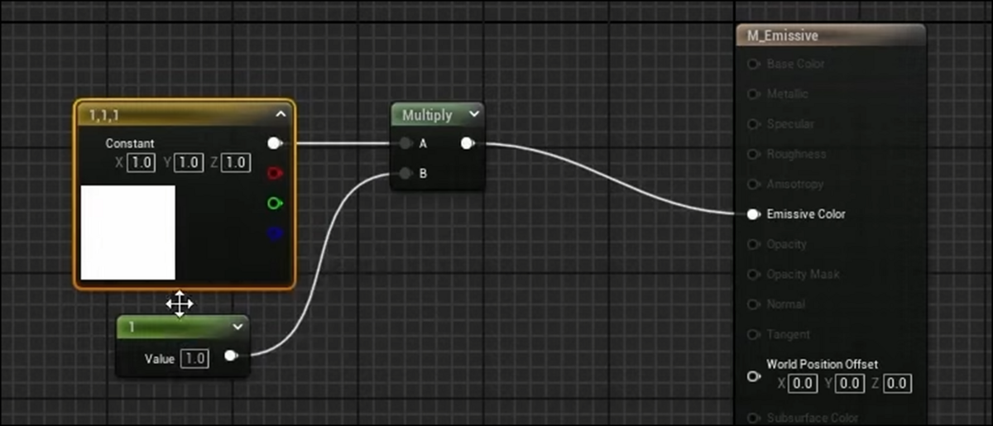Viewport: 993px width, 426px height.
Task: Click the green channel output pin
Action: click(275, 203)
